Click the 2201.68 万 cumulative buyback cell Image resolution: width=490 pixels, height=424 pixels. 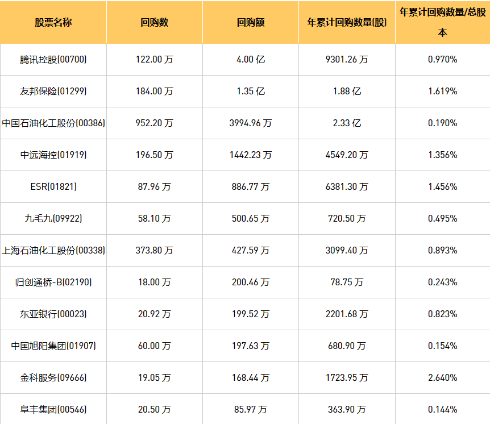[347, 314]
